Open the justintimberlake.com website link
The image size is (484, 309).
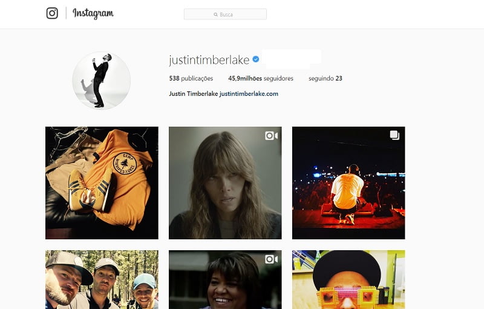[249, 94]
